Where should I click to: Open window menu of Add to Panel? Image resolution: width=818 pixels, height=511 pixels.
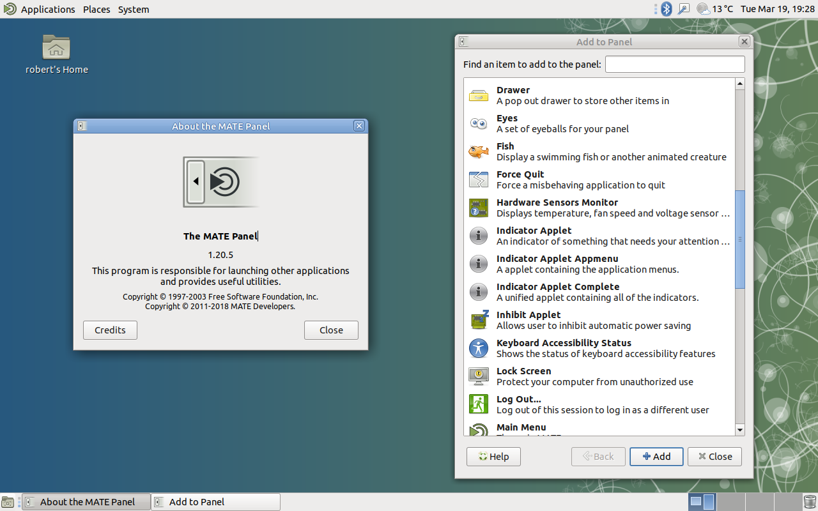click(463, 42)
